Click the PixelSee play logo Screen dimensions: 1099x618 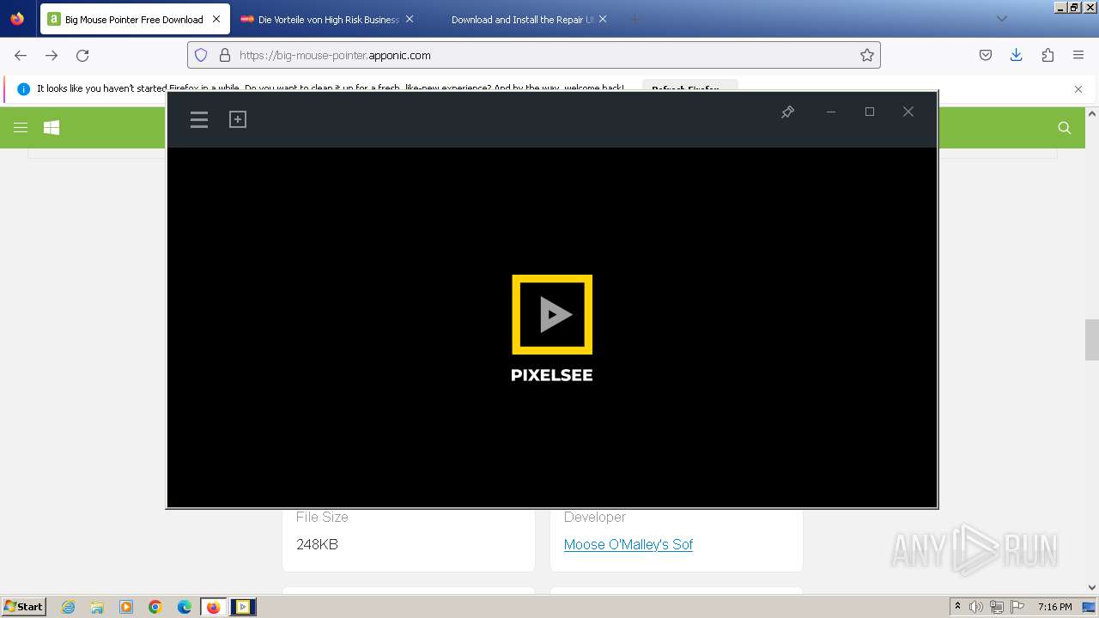(552, 315)
